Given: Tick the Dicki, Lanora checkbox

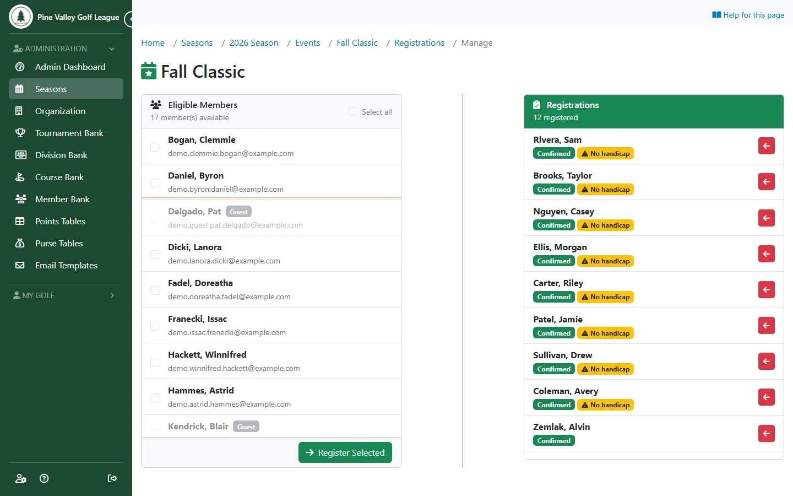Looking at the screenshot, I should 155,254.
